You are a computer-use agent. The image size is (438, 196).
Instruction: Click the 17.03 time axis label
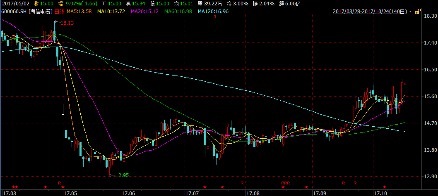(9, 193)
